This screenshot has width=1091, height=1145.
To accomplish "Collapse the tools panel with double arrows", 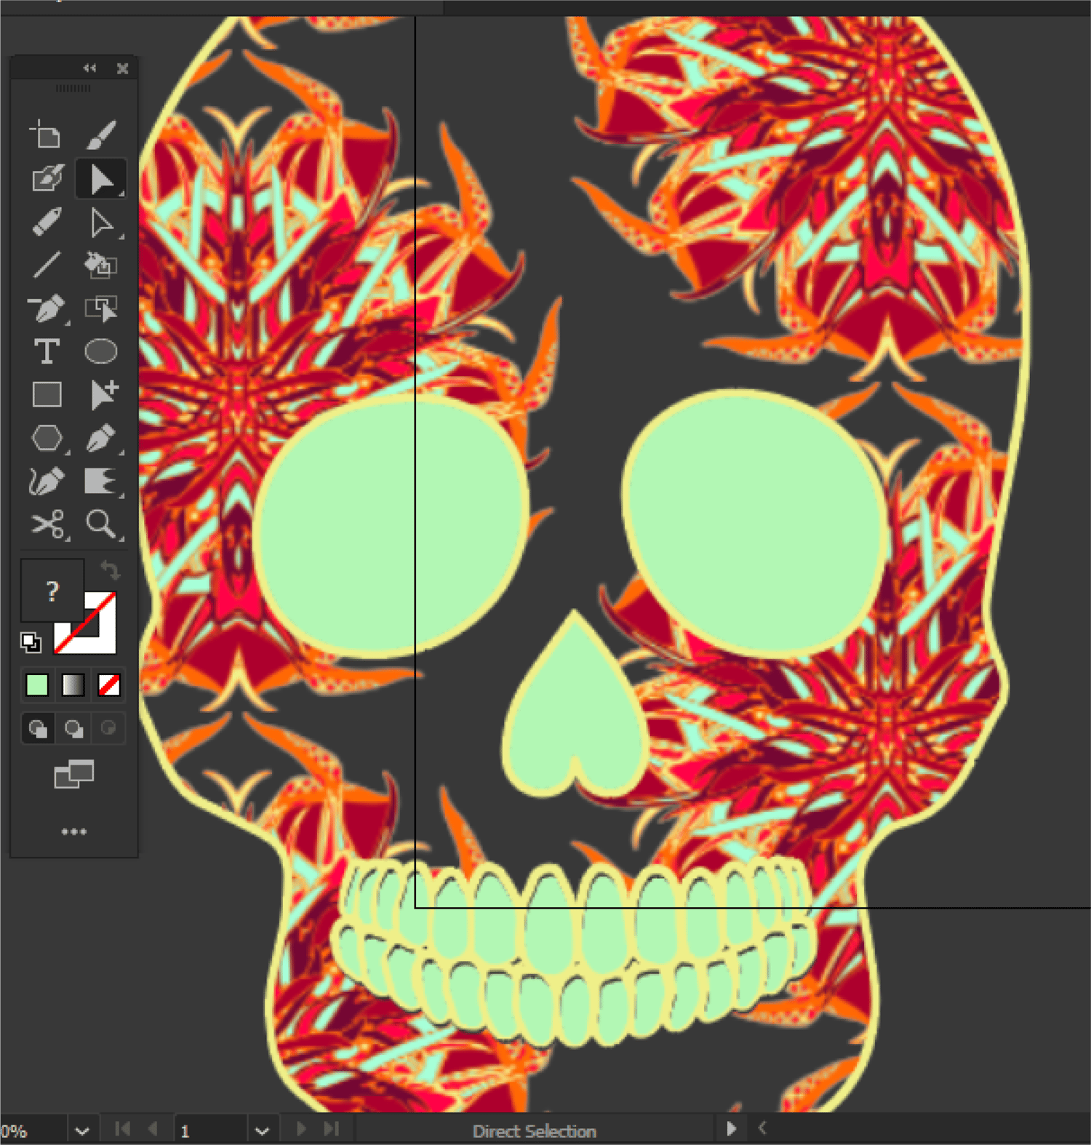I will click(x=89, y=68).
